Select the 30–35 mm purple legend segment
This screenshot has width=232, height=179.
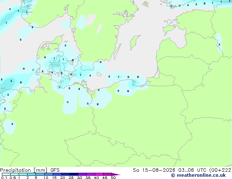click(82, 174)
